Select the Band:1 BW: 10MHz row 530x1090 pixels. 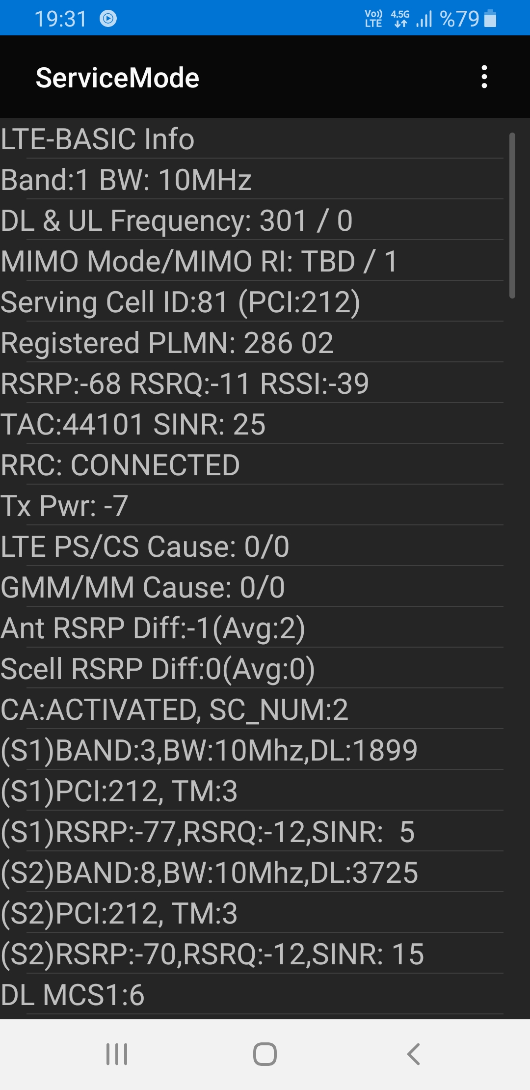(252, 179)
